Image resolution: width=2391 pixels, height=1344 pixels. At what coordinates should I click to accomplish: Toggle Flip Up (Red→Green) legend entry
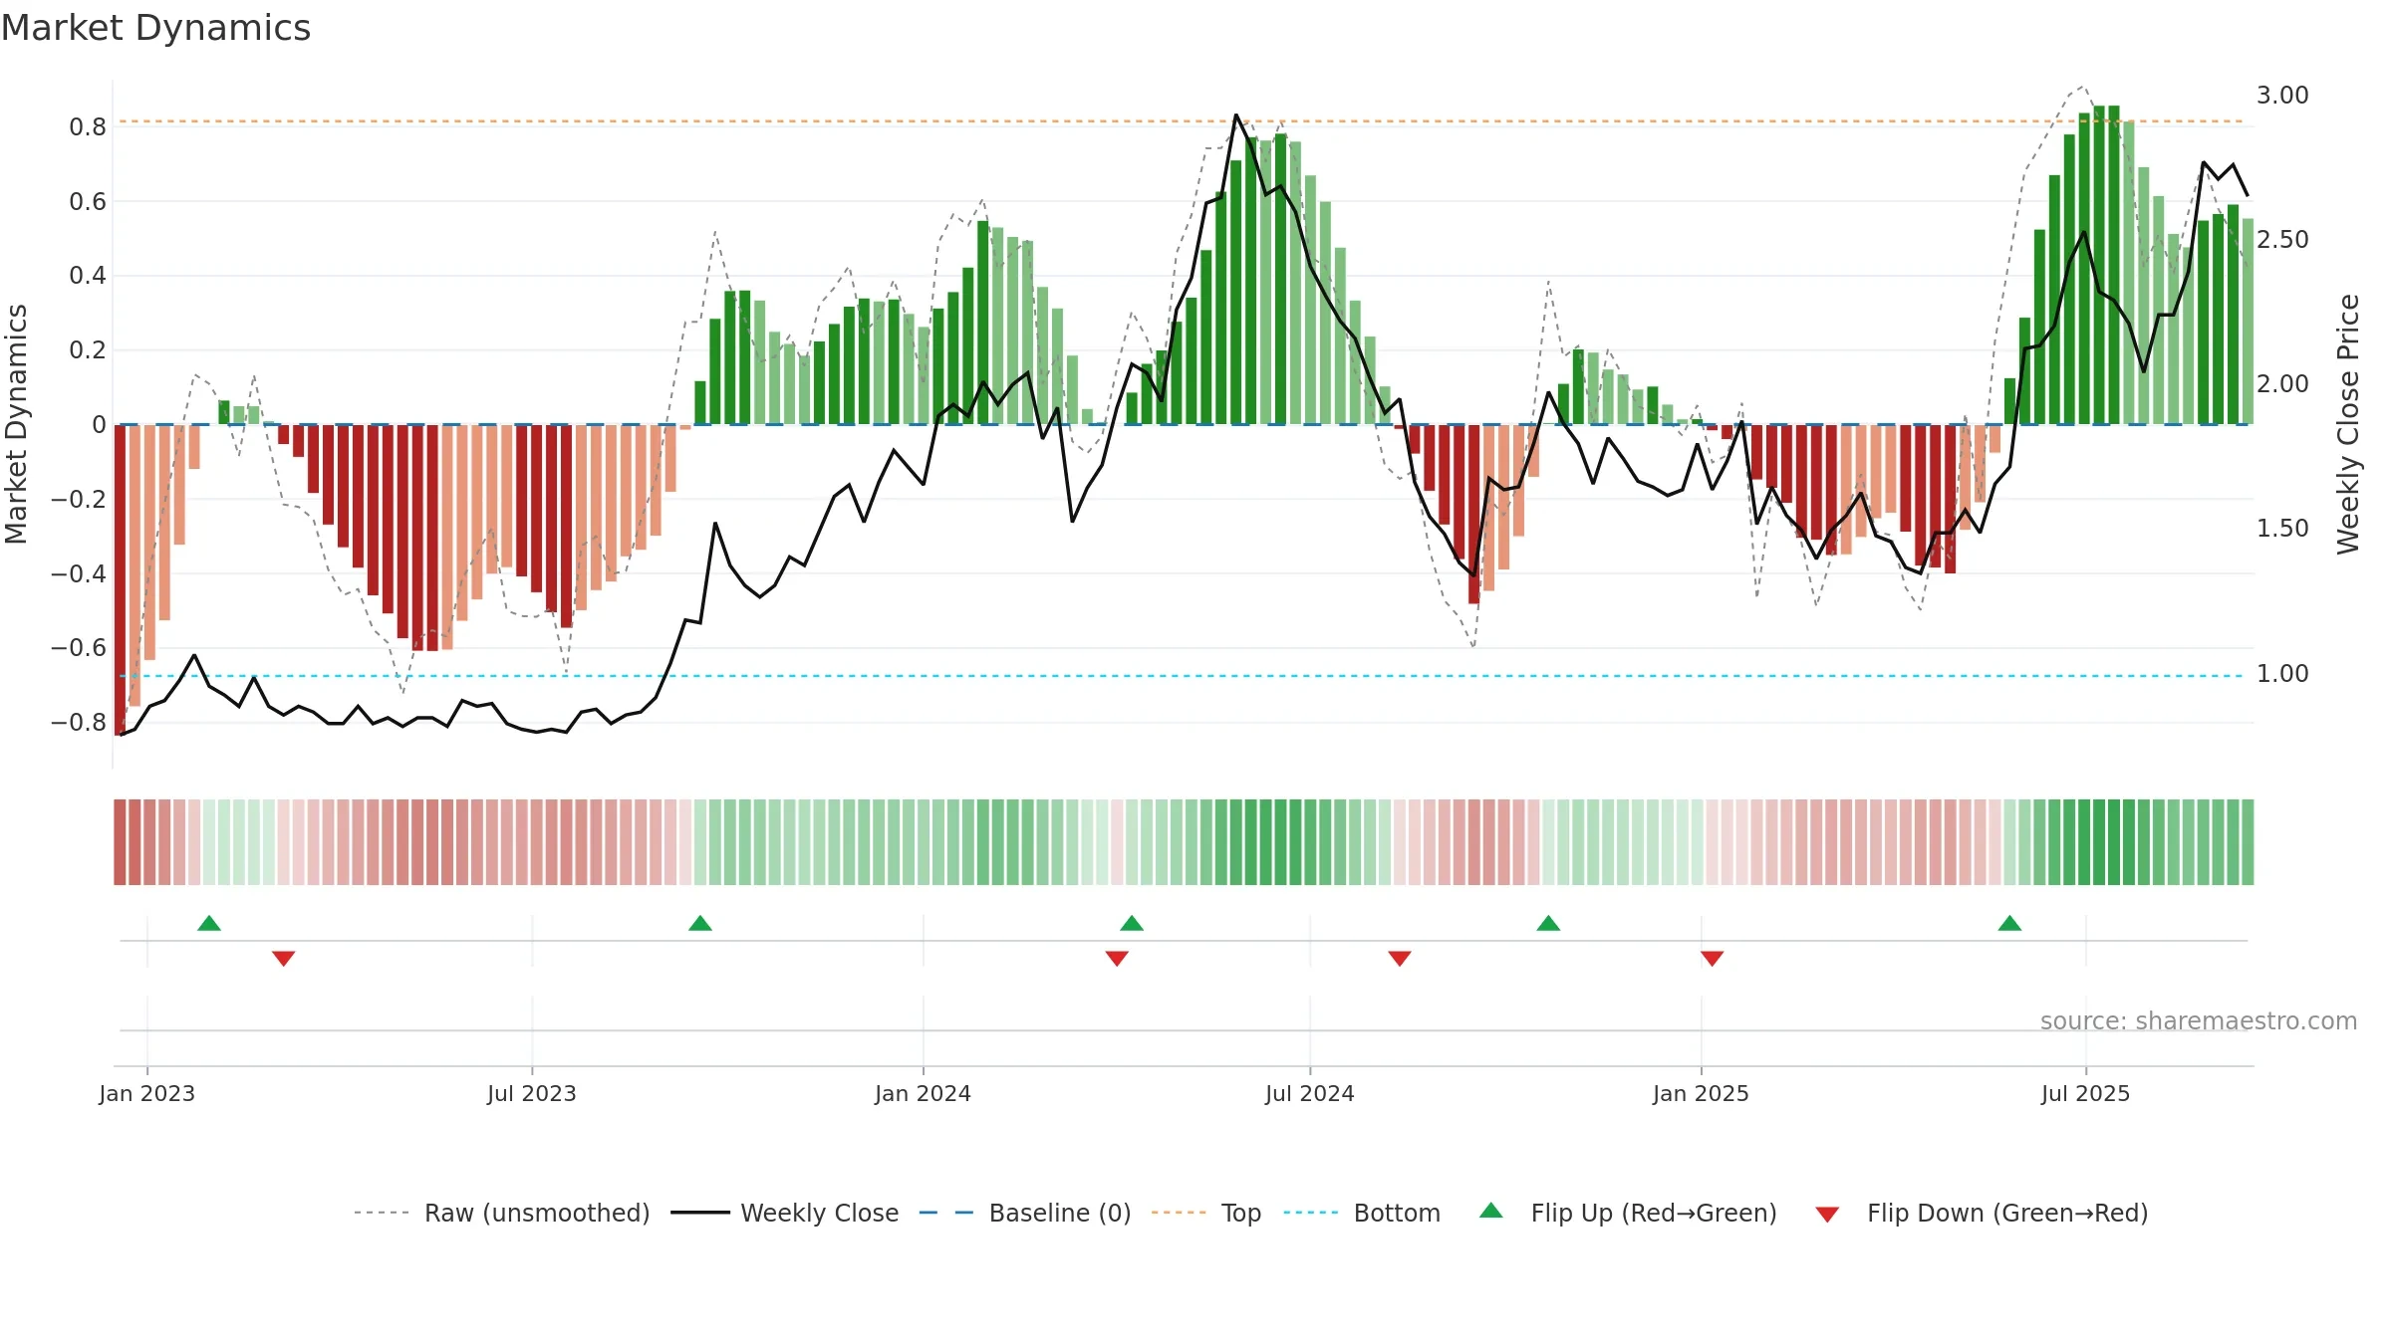pos(1628,1213)
